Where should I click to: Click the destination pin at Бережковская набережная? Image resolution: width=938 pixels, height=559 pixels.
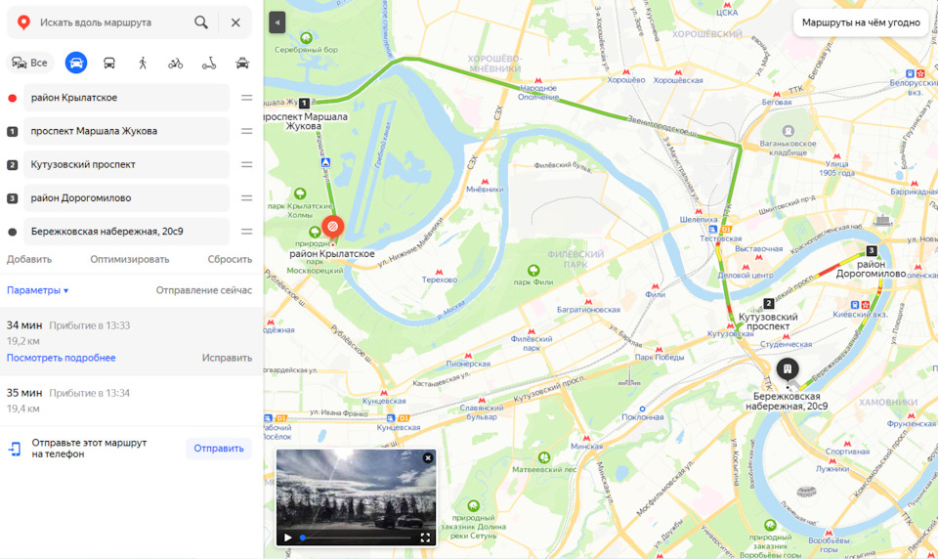click(788, 369)
